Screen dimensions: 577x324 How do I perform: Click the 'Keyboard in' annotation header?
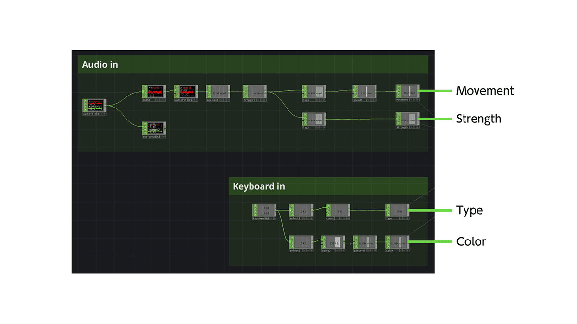pyautogui.click(x=328, y=186)
